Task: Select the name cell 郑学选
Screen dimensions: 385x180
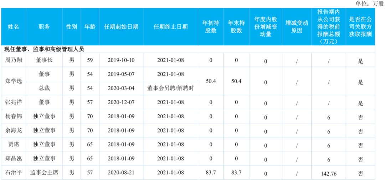Action: point(13,81)
